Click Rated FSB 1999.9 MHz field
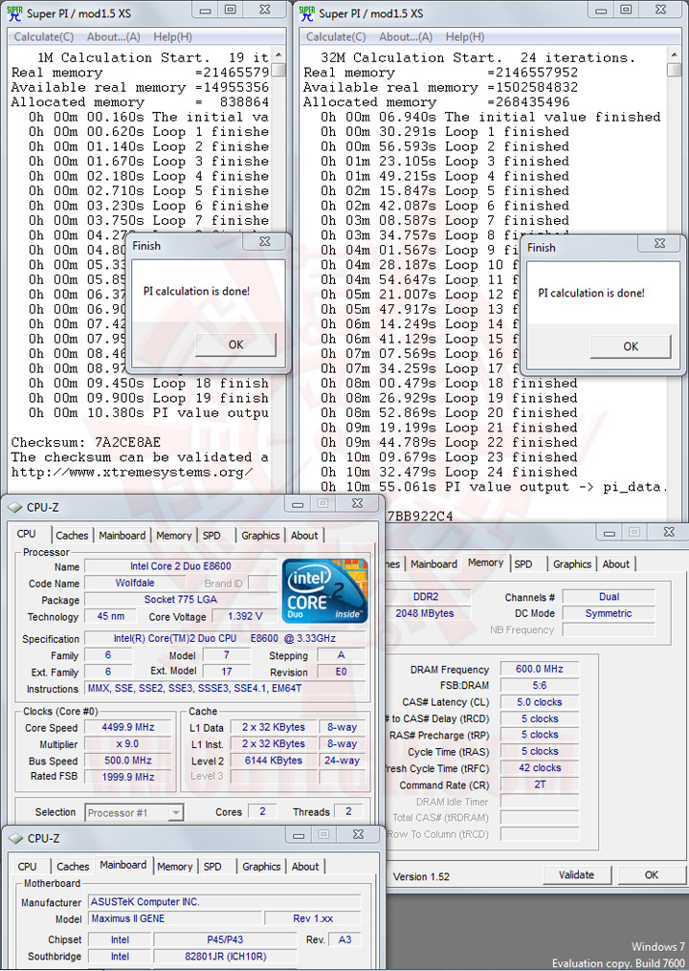Image resolution: width=689 pixels, height=971 pixels. [128, 777]
